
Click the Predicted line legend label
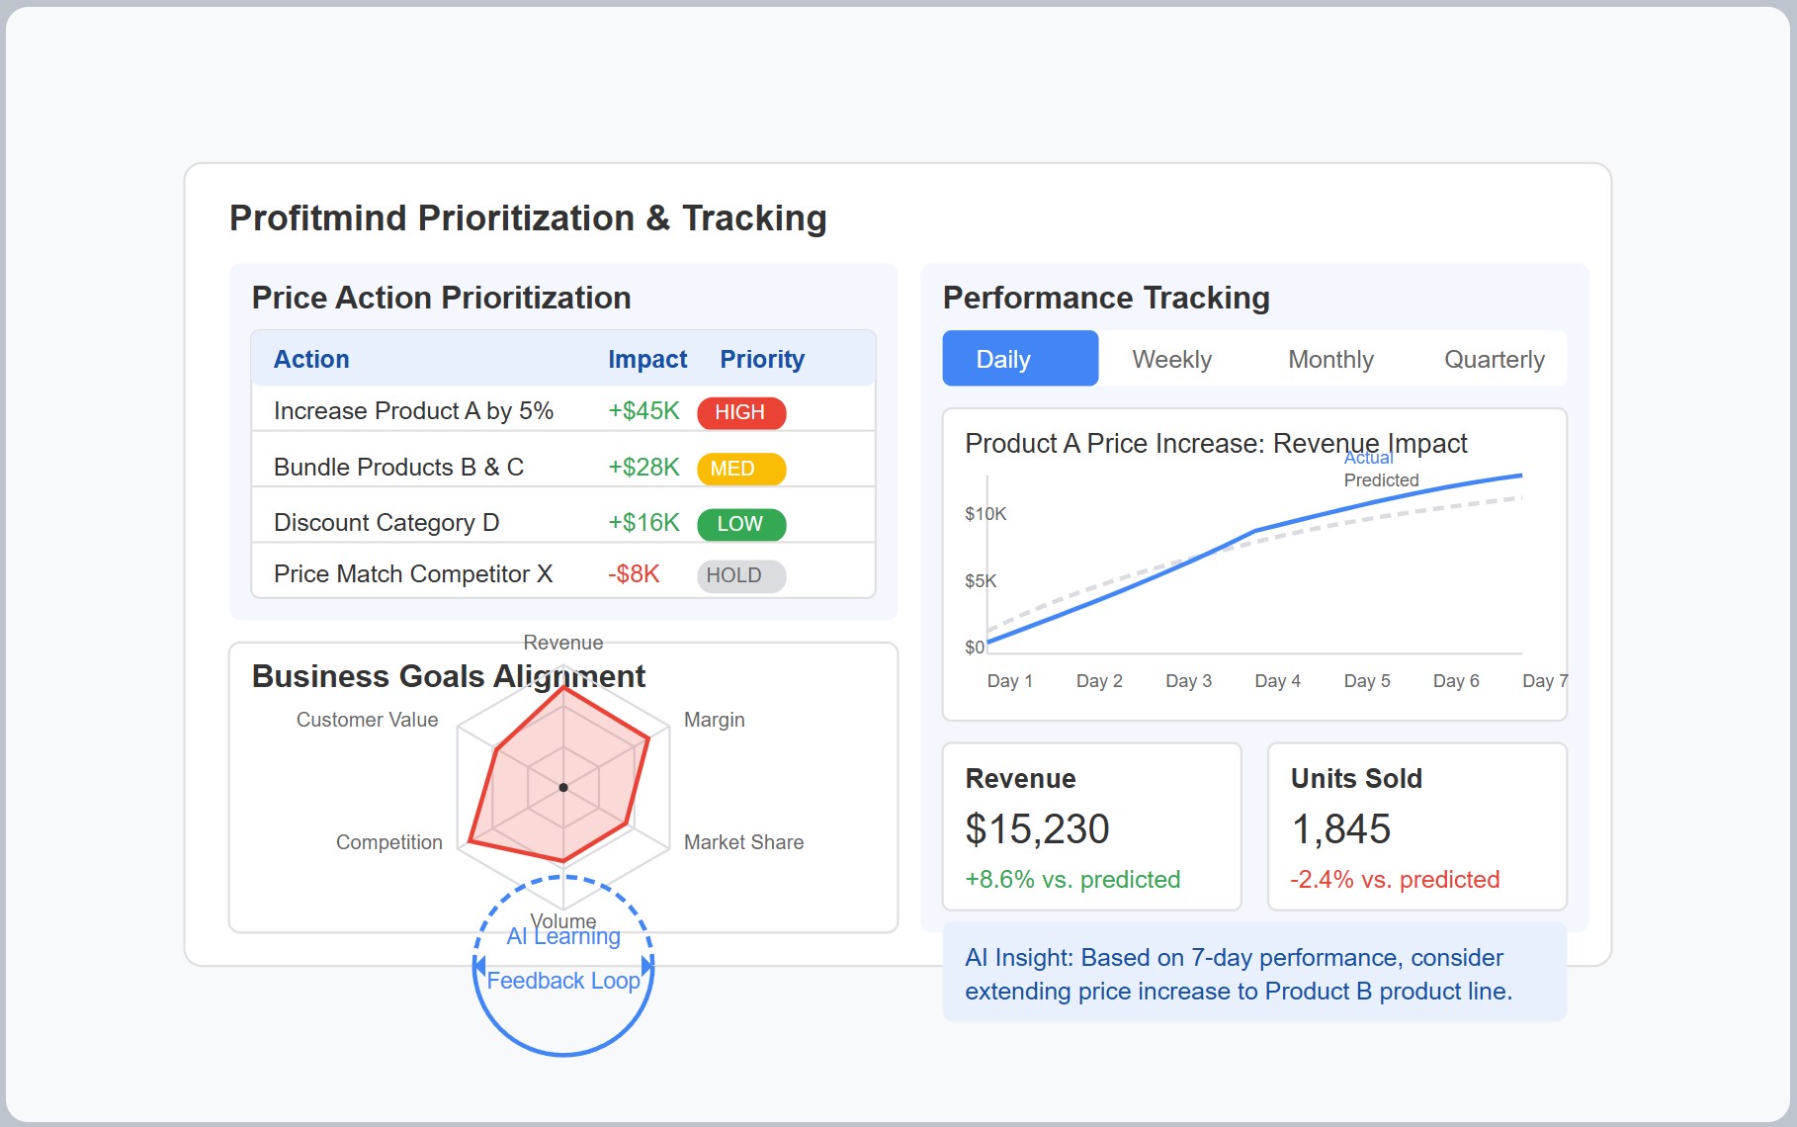tap(1380, 479)
